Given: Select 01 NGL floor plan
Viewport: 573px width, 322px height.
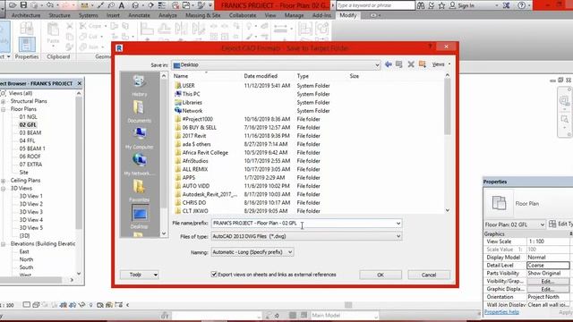Looking at the screenshot, I should (x=28, y=117).
